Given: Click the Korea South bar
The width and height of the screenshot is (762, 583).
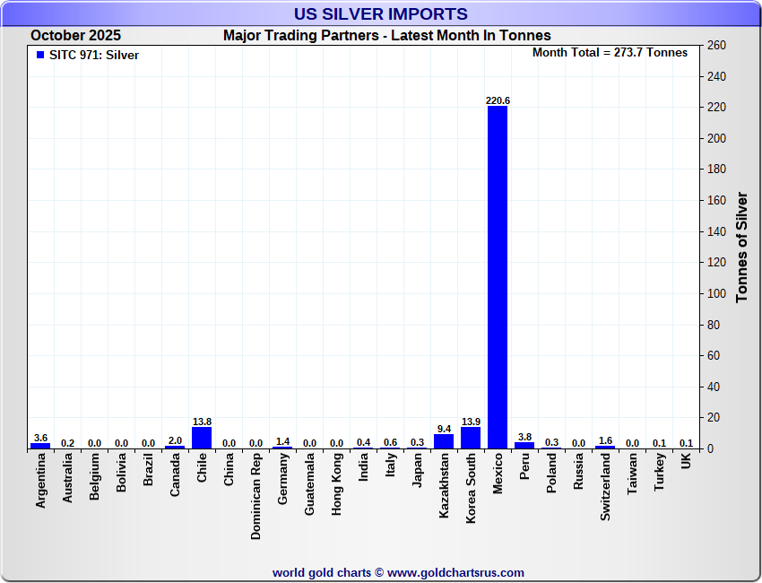Looking at the screenshot, I should coord(471,438).
